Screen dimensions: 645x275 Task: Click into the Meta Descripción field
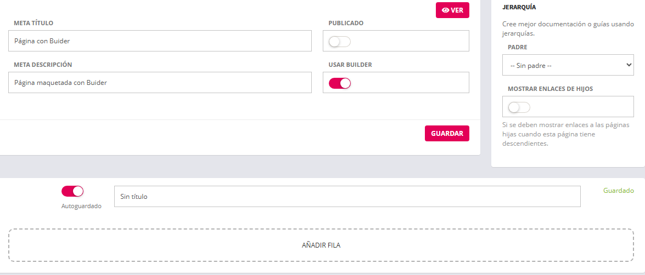(160, 83)
